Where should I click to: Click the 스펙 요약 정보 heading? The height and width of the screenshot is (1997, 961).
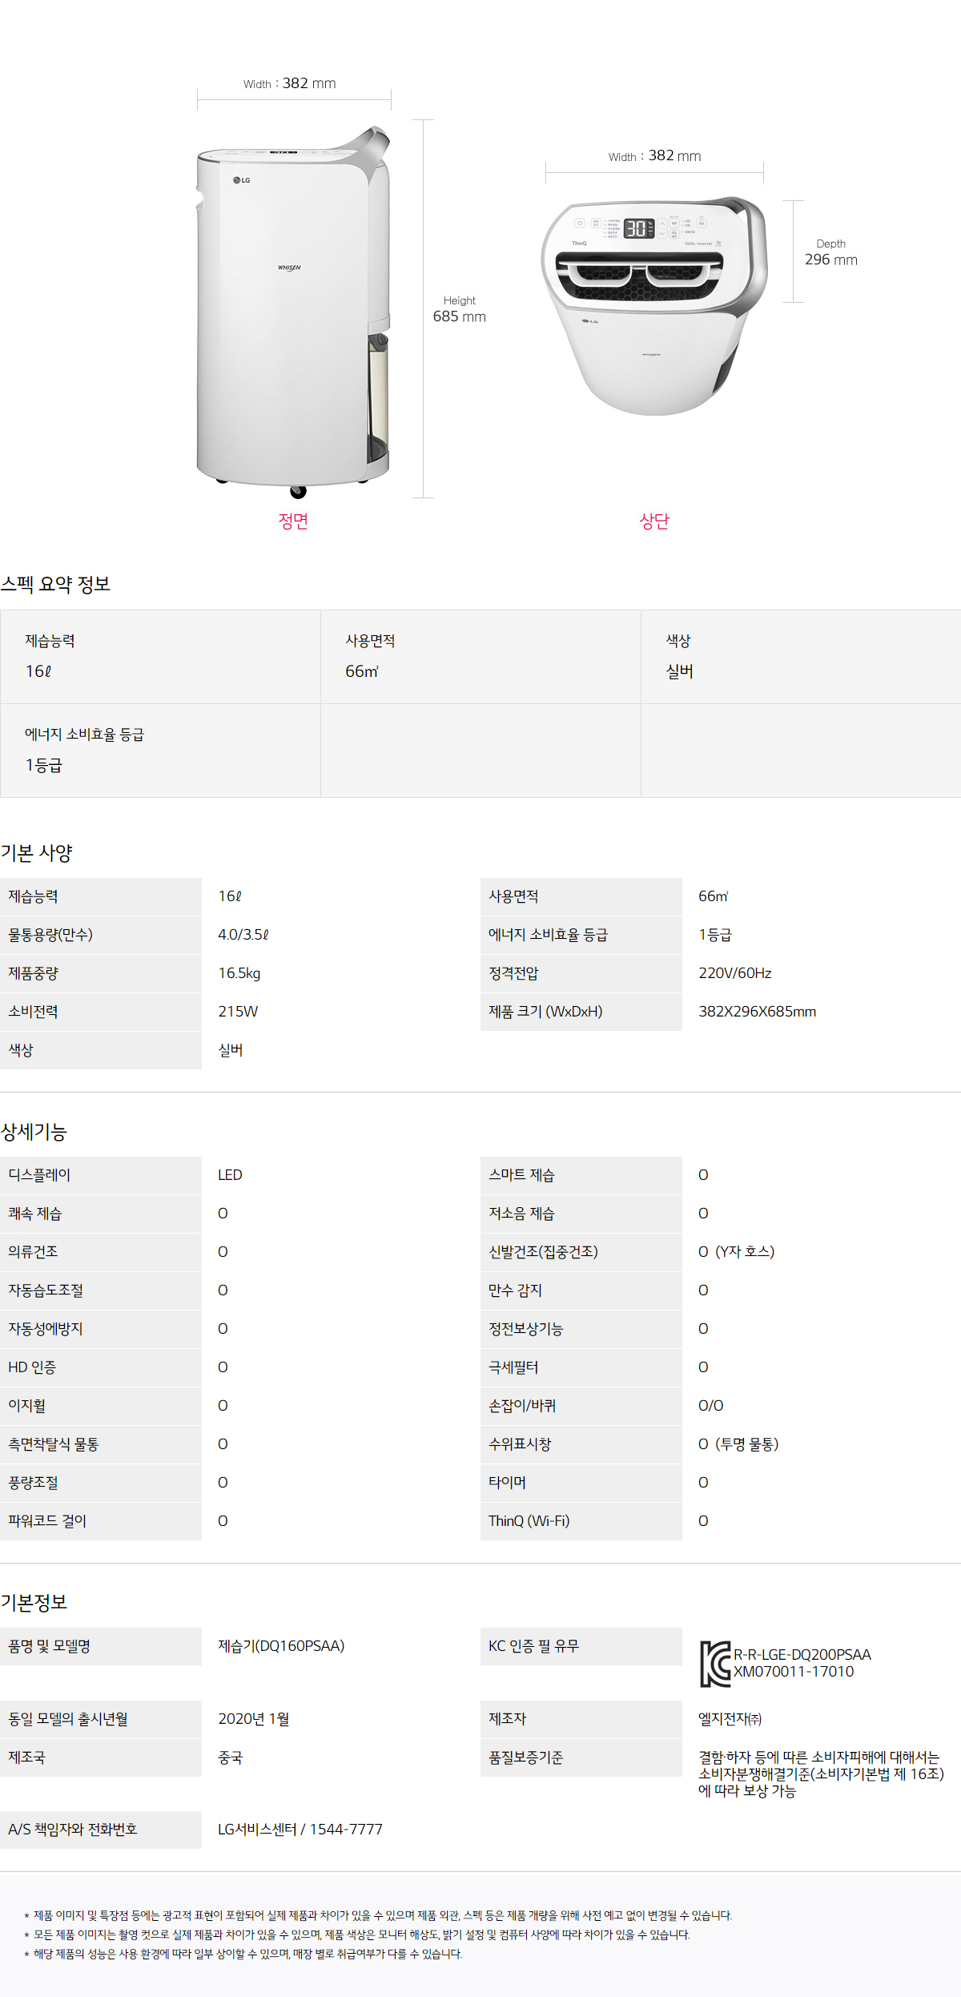[x=55, y=584]
